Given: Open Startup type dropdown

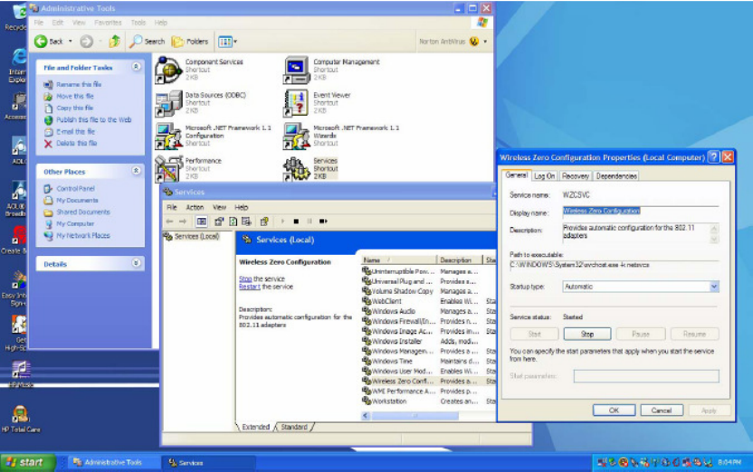Looking at the screenshot, I should tap(714, 287).
